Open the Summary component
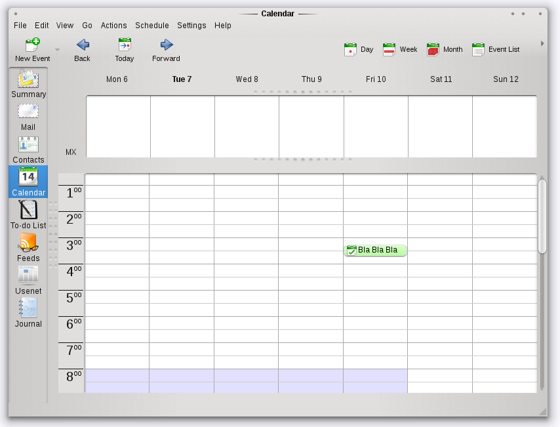This screenshot has width=560, height=427. pyautogui.click(x=28, y=84)
